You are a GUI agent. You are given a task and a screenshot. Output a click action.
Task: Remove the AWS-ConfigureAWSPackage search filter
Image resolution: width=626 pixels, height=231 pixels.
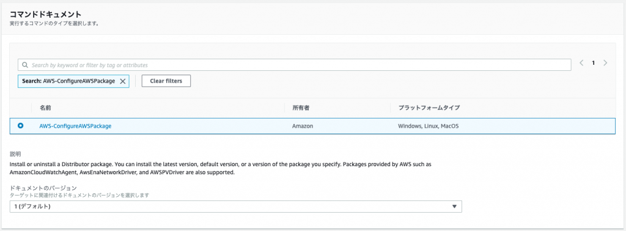pyautogui.click(x=123, y=81)
